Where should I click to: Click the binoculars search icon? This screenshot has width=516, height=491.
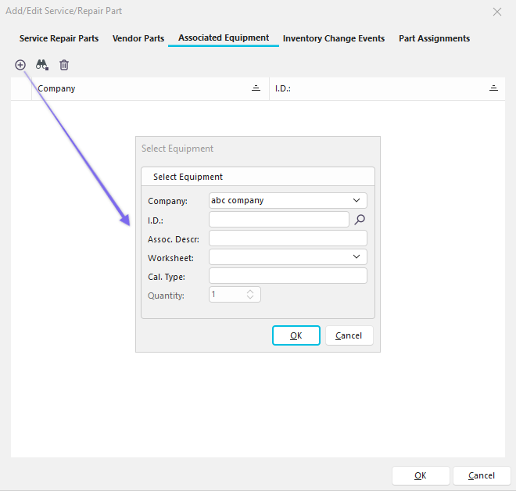(42, 65)
